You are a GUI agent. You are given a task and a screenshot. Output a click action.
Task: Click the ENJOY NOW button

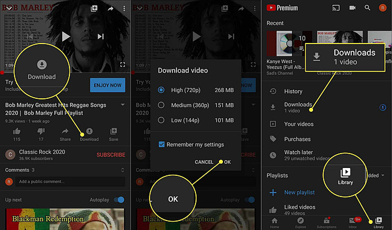point(108,85)
